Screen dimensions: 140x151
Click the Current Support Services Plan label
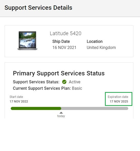[x=42, y=88]
